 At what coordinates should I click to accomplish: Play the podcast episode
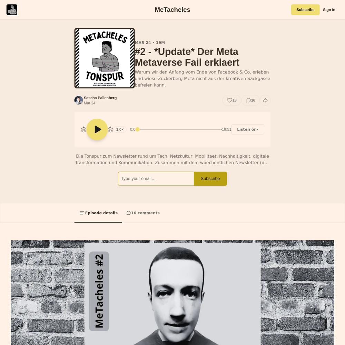[x=97, y=129]
